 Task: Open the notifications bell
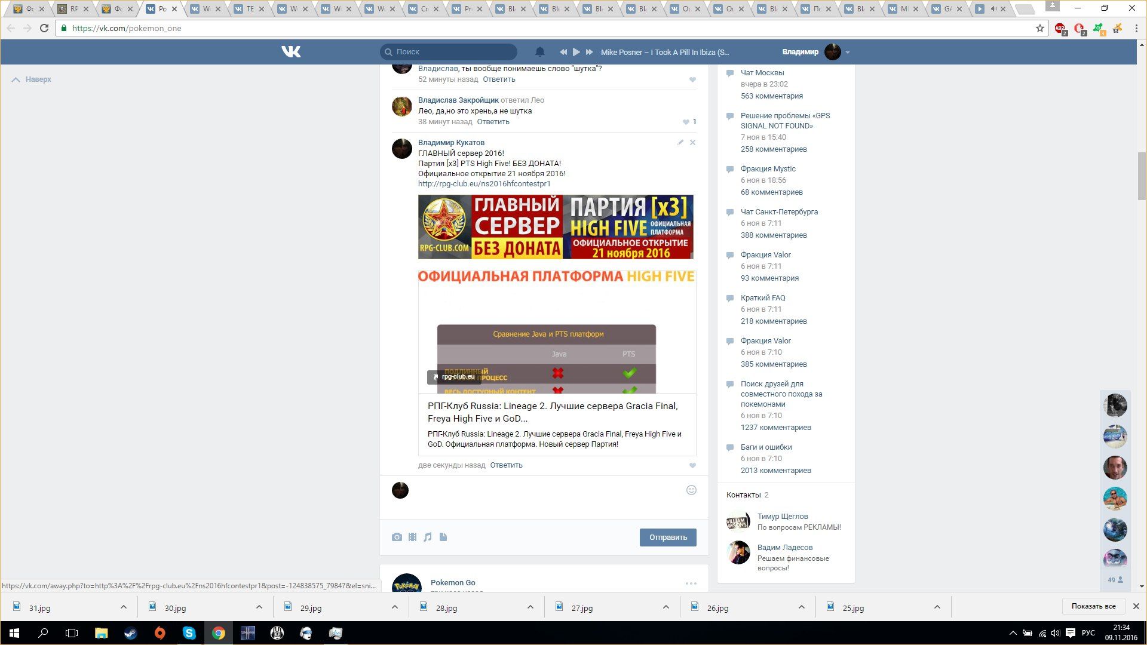[x=539, y=52]
